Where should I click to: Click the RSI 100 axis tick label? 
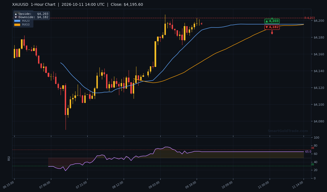[316, 138]
